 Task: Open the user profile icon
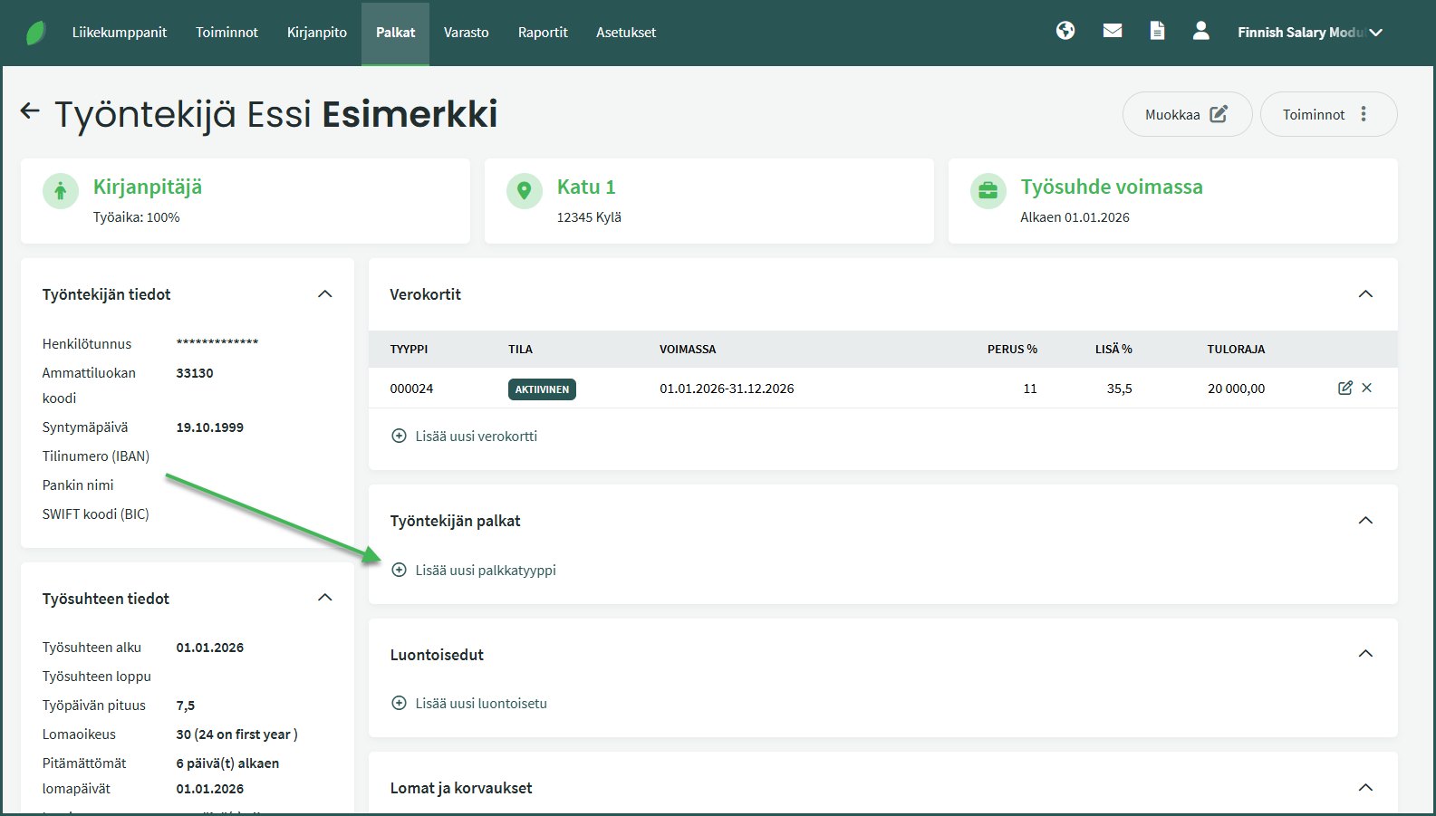coord(1200,31)
